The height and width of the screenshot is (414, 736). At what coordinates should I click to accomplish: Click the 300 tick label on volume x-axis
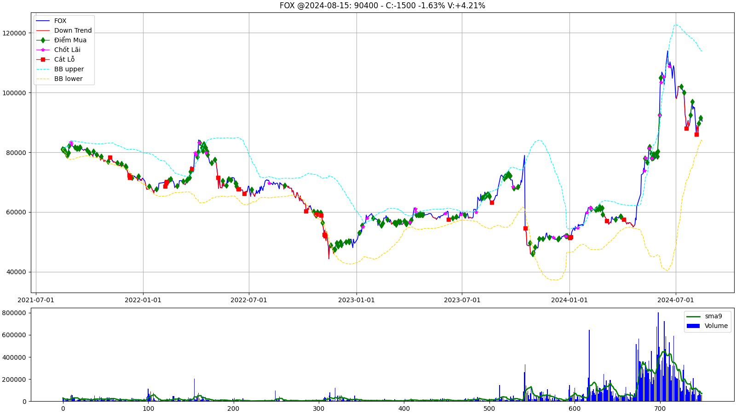click(318, 408)
